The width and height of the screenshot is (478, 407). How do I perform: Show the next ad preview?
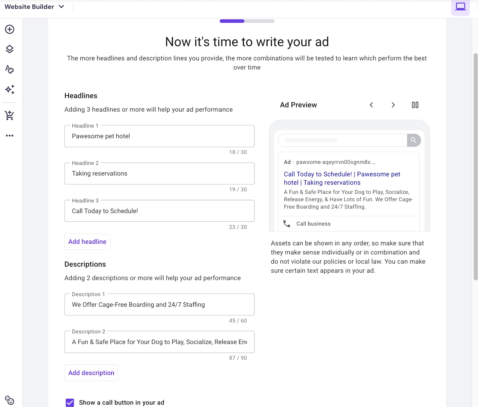tap(393, 105)
